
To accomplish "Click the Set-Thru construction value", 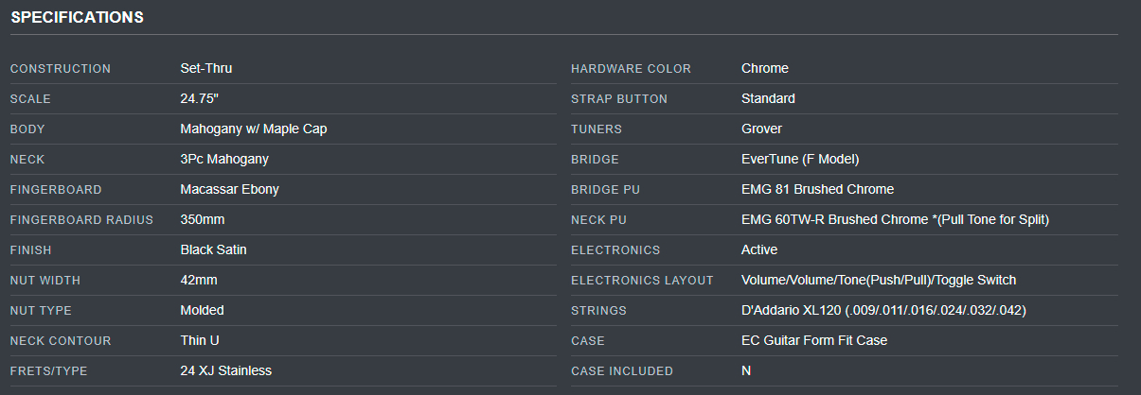I will click(205, 68).
